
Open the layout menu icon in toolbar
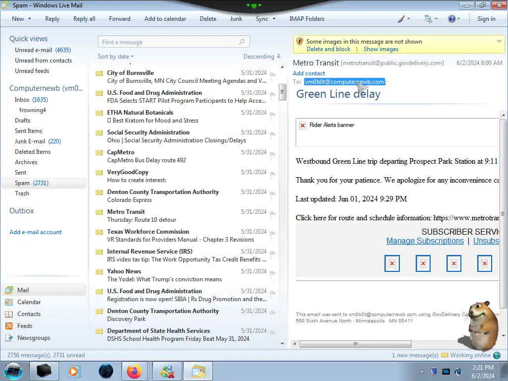428,19
